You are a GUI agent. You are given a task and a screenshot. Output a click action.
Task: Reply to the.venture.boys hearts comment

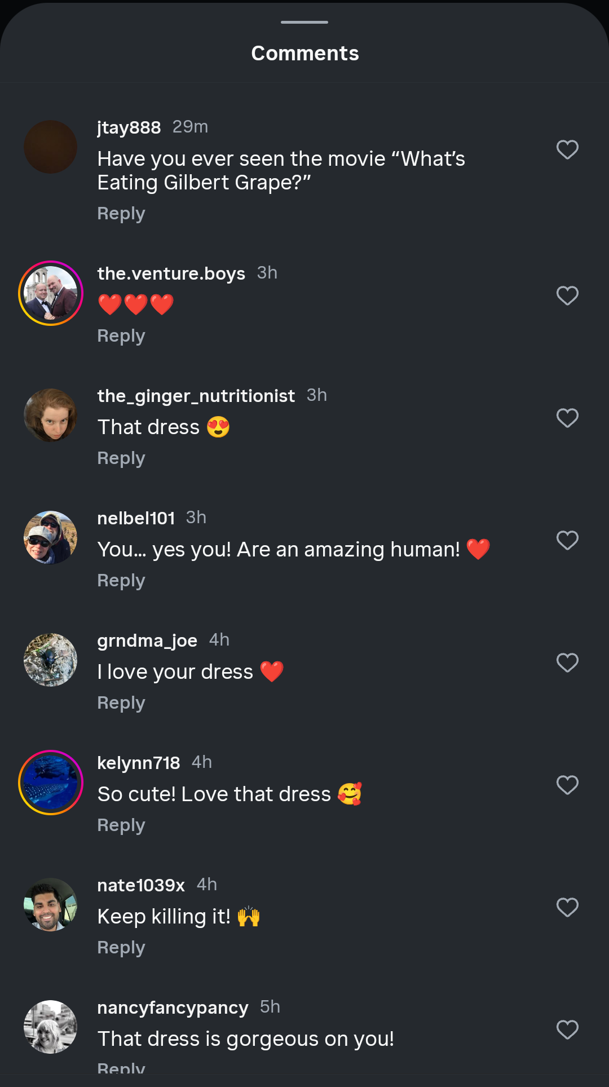(x=121, y=336)
